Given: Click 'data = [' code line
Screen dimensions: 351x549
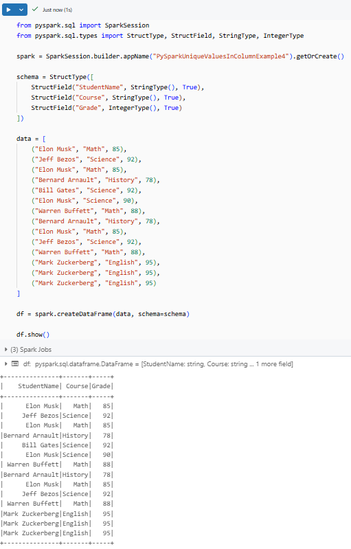Looking at the screenshot, I should click(31, 139).
